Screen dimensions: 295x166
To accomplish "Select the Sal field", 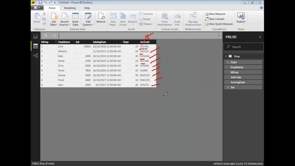I will pos(243,87).
